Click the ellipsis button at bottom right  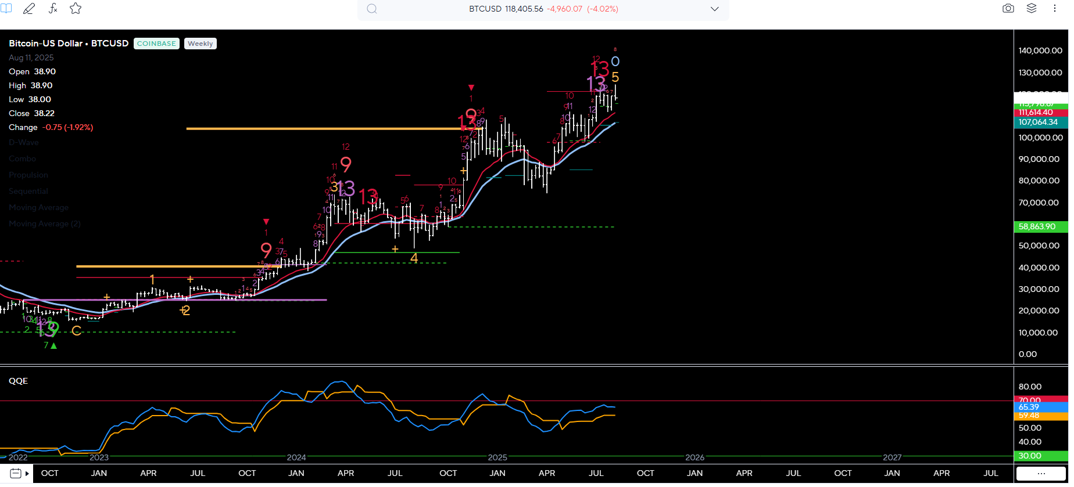1041,474
